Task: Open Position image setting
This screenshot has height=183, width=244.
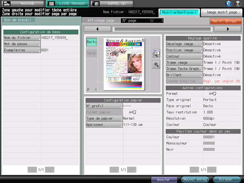Action: tap(184, 50)
